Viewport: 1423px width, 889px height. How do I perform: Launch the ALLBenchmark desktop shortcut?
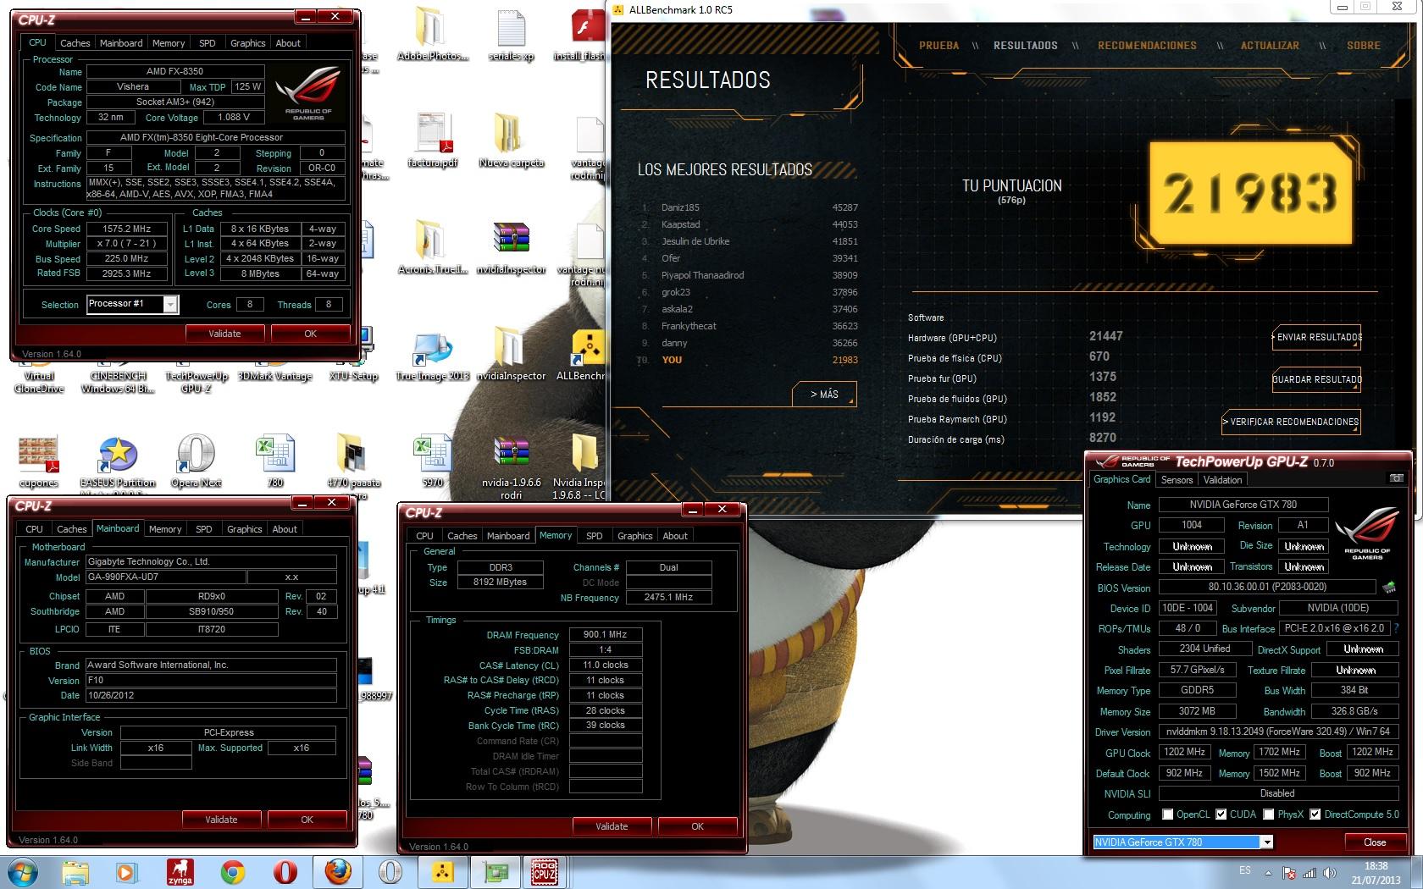pyautogui.click(x=583, y=353)
